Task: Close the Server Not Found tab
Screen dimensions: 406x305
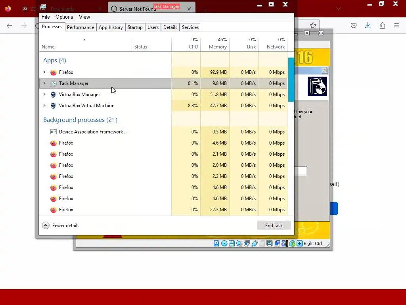Action: click(189, 9)
